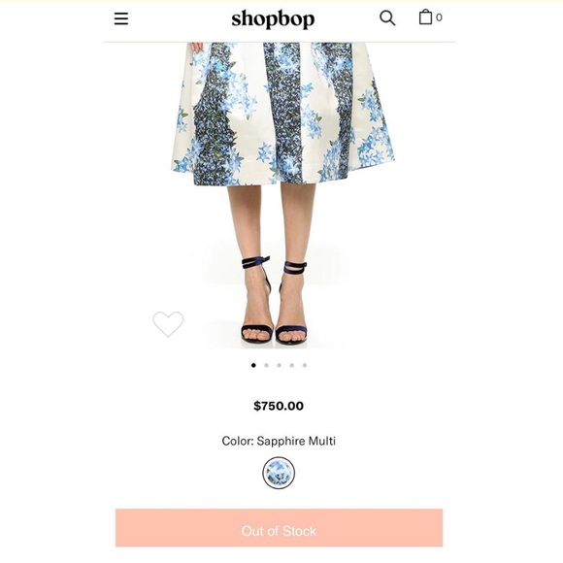The image size is (563, 563).
Task: Jump to third carousel image dot
Action: 279,365
